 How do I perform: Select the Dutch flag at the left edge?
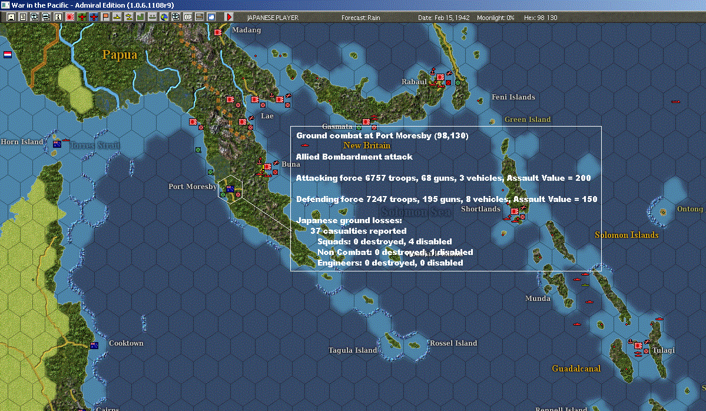tap(8, 55)
